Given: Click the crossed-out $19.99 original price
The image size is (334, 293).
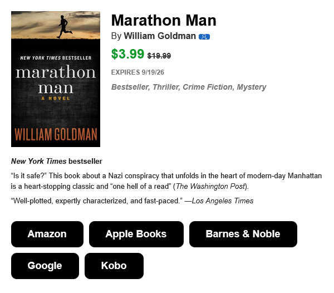Looking at the screenshot, I should 159,56.
